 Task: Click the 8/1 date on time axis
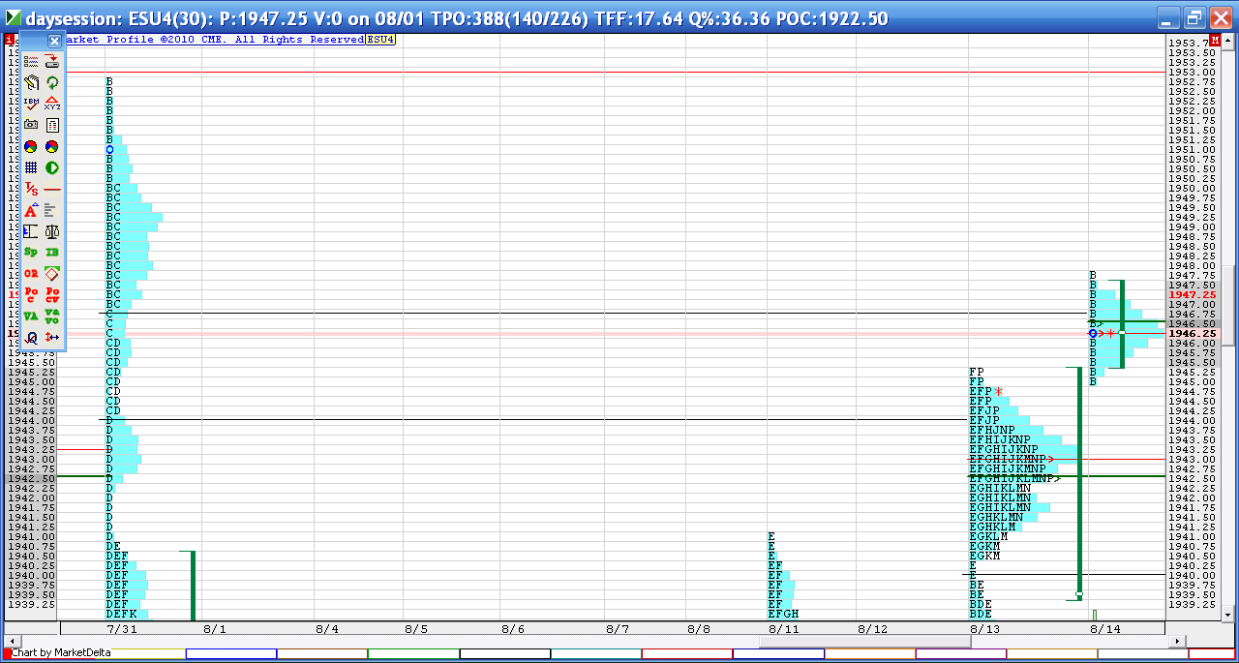(214, 628)
